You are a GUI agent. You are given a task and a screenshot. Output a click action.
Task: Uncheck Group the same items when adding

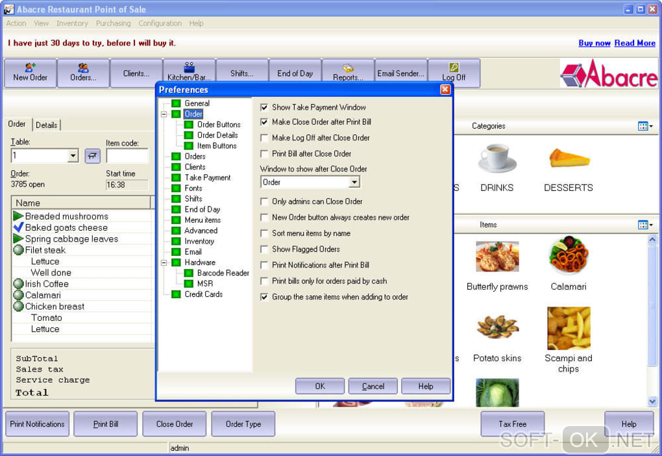[264, 297]
